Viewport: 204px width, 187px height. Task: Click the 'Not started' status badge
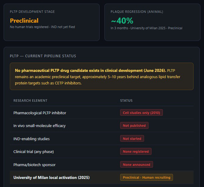132,138
